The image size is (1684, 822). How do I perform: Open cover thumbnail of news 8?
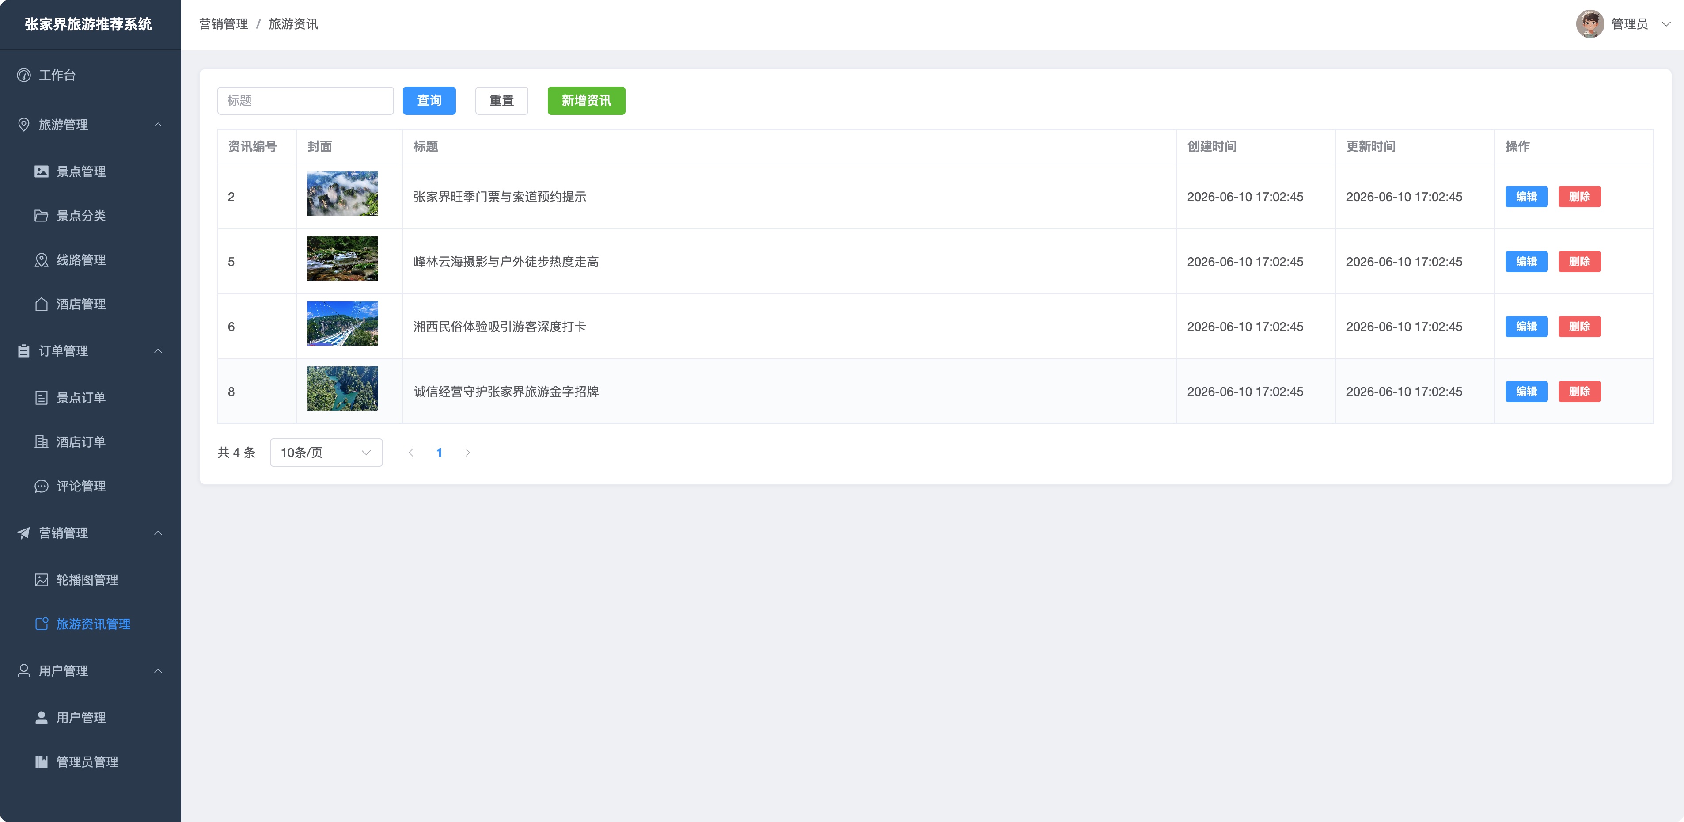click(x=342, y=388)
